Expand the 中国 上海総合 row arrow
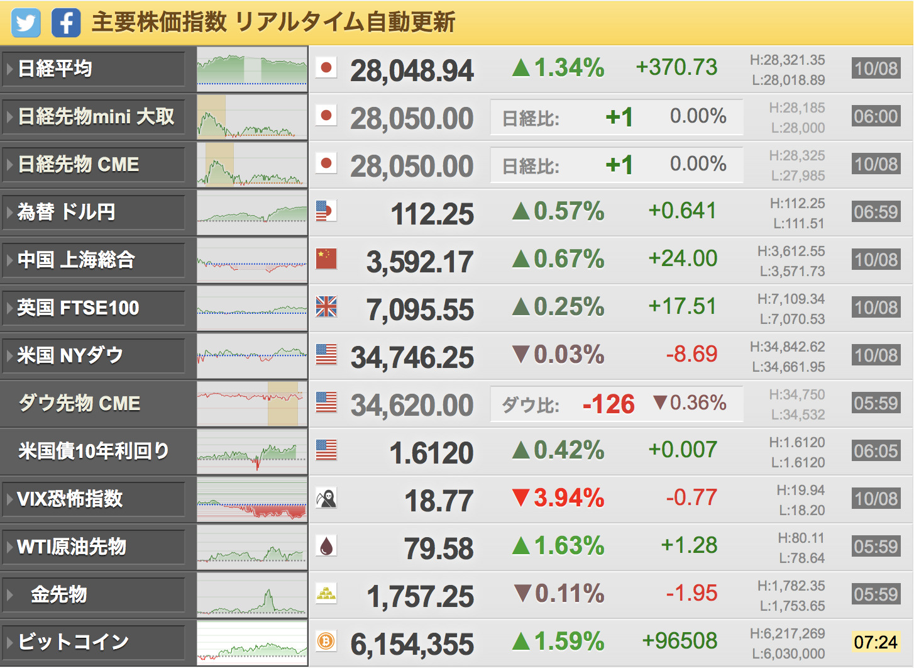This screenshot has width=914, height=668. (x=9, y=260)
